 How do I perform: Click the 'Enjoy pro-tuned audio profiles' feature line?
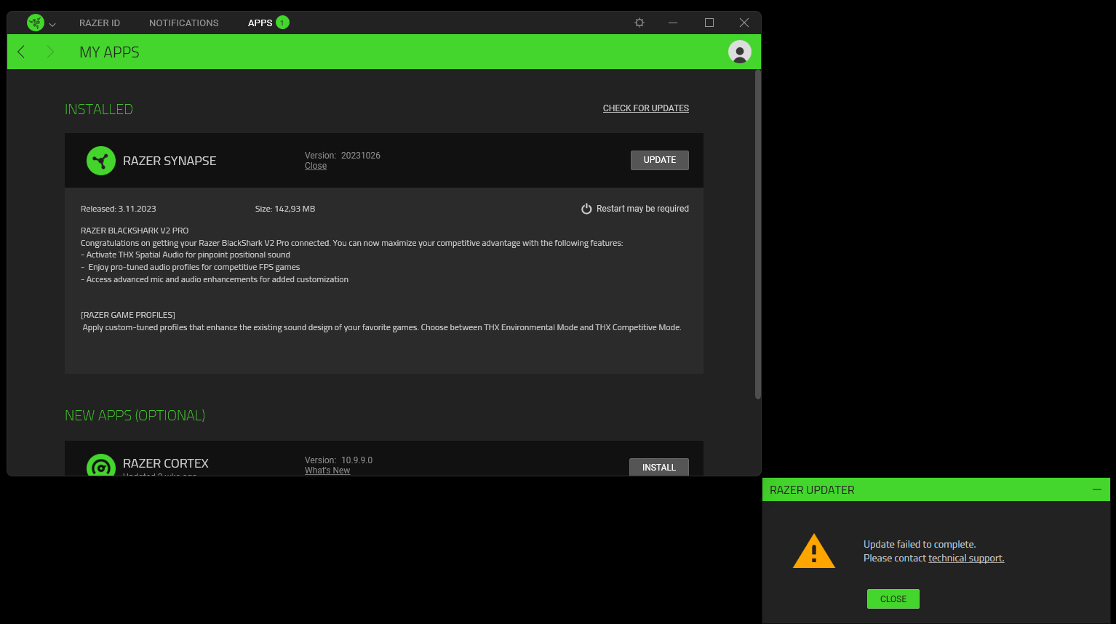(191, 267)
